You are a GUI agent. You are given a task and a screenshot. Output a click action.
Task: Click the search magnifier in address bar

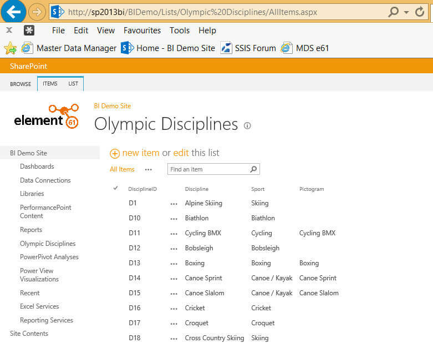(393, 12)
